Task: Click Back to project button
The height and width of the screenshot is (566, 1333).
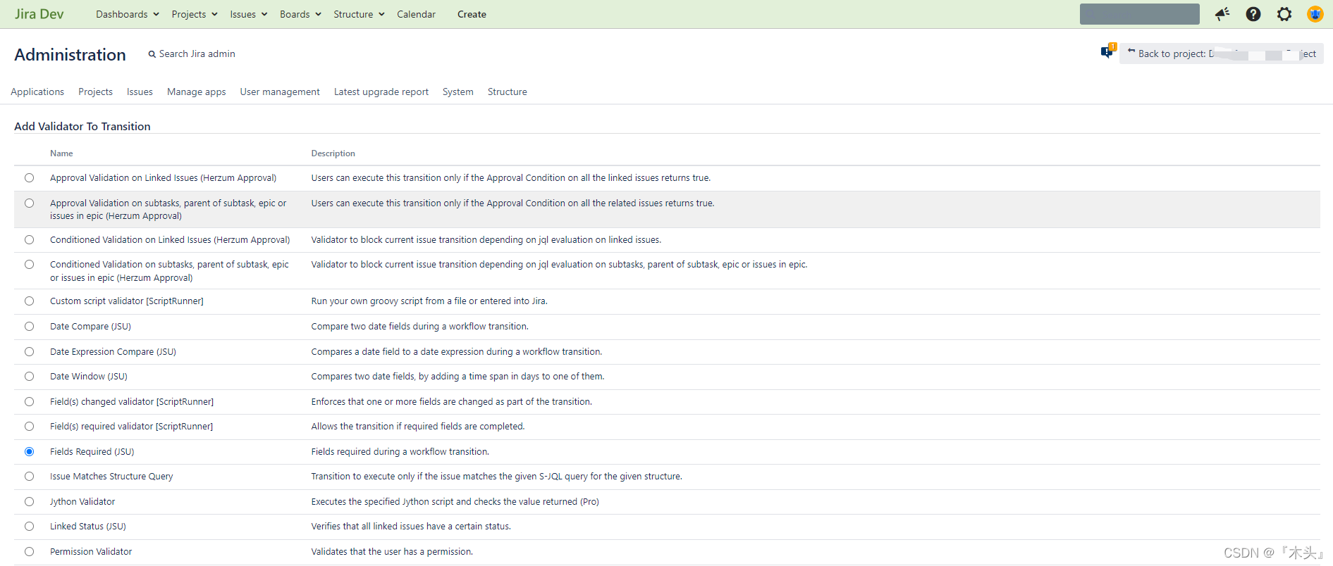Action: [x=1221, y=54]
